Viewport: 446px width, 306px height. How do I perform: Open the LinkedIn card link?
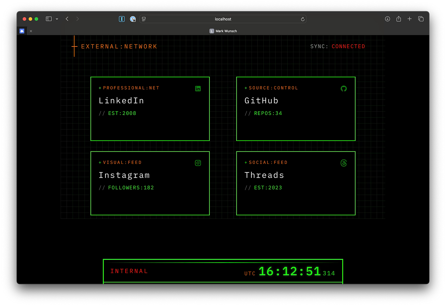point(150,109)
